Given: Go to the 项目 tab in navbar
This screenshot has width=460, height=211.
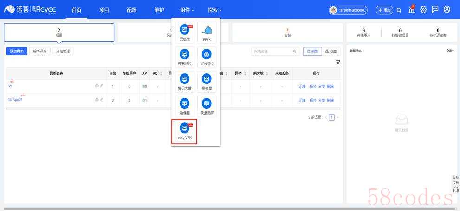Looking at the screenshot, I should [x=104, y=10].
